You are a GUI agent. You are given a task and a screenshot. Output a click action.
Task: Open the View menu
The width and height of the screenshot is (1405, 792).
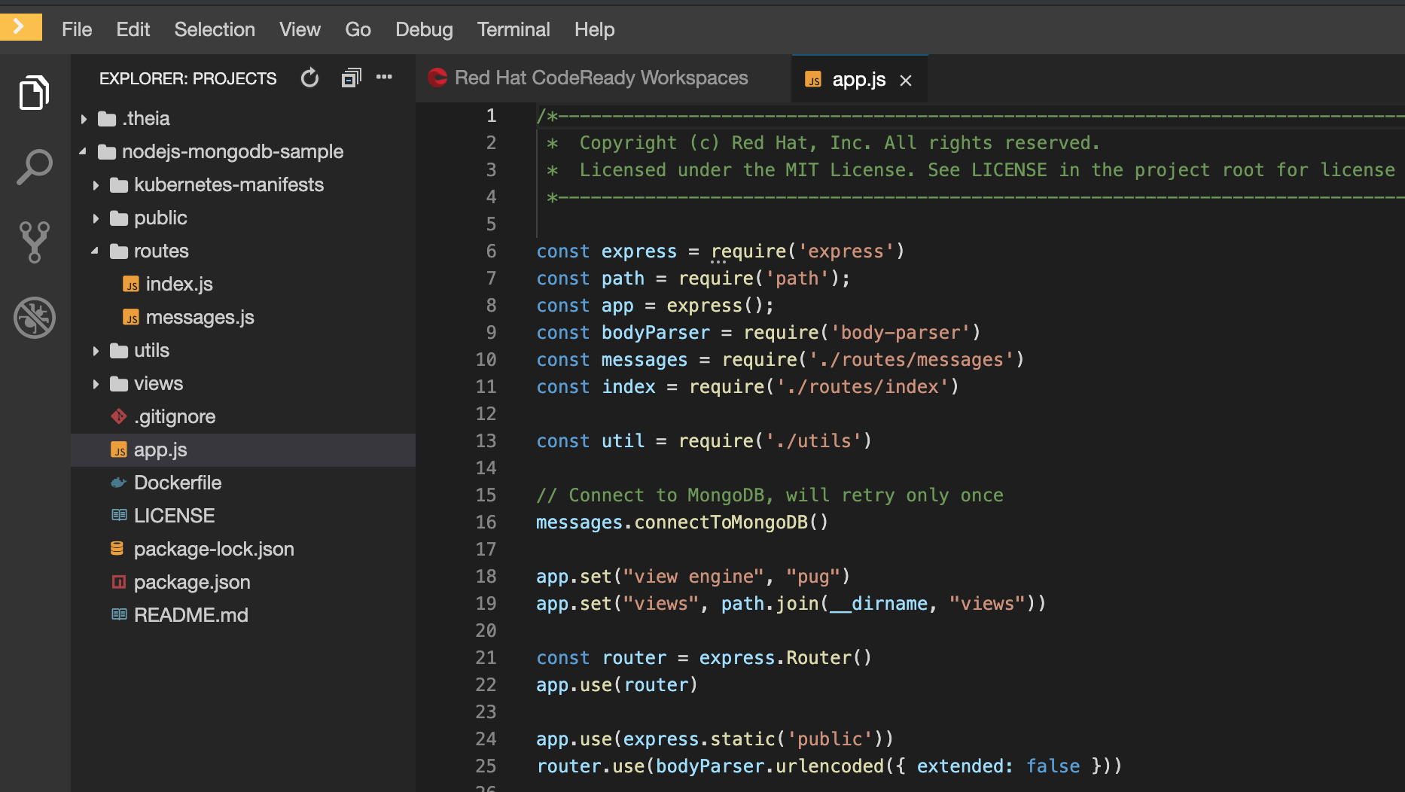pos(300,29)
